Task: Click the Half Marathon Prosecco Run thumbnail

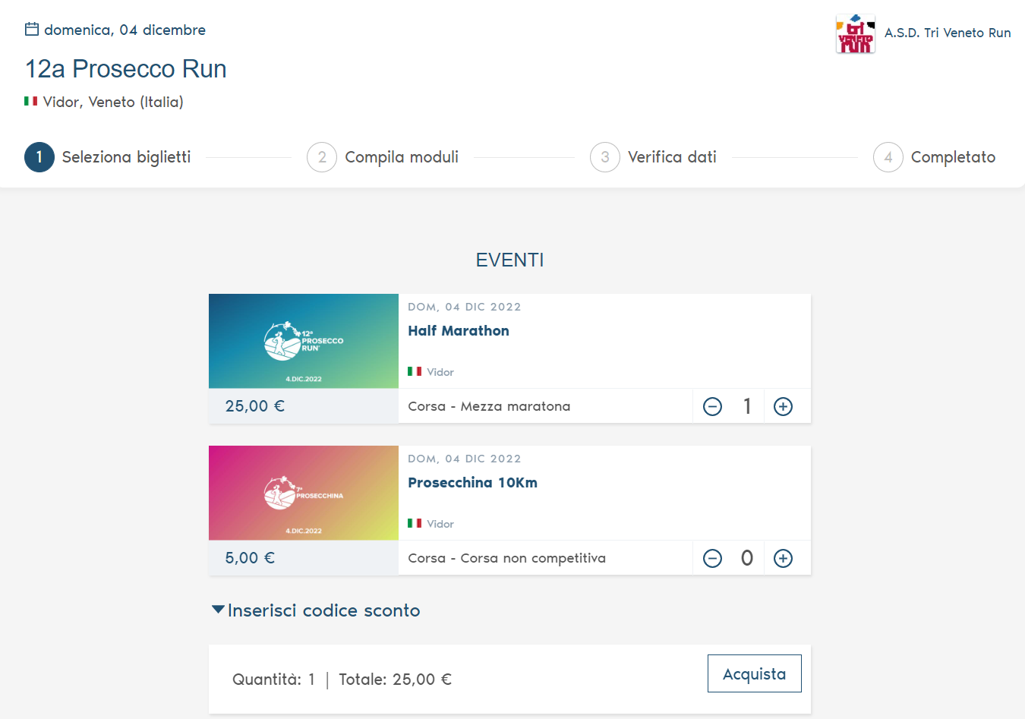Action: pyautogui.click(x=304, y=341)
